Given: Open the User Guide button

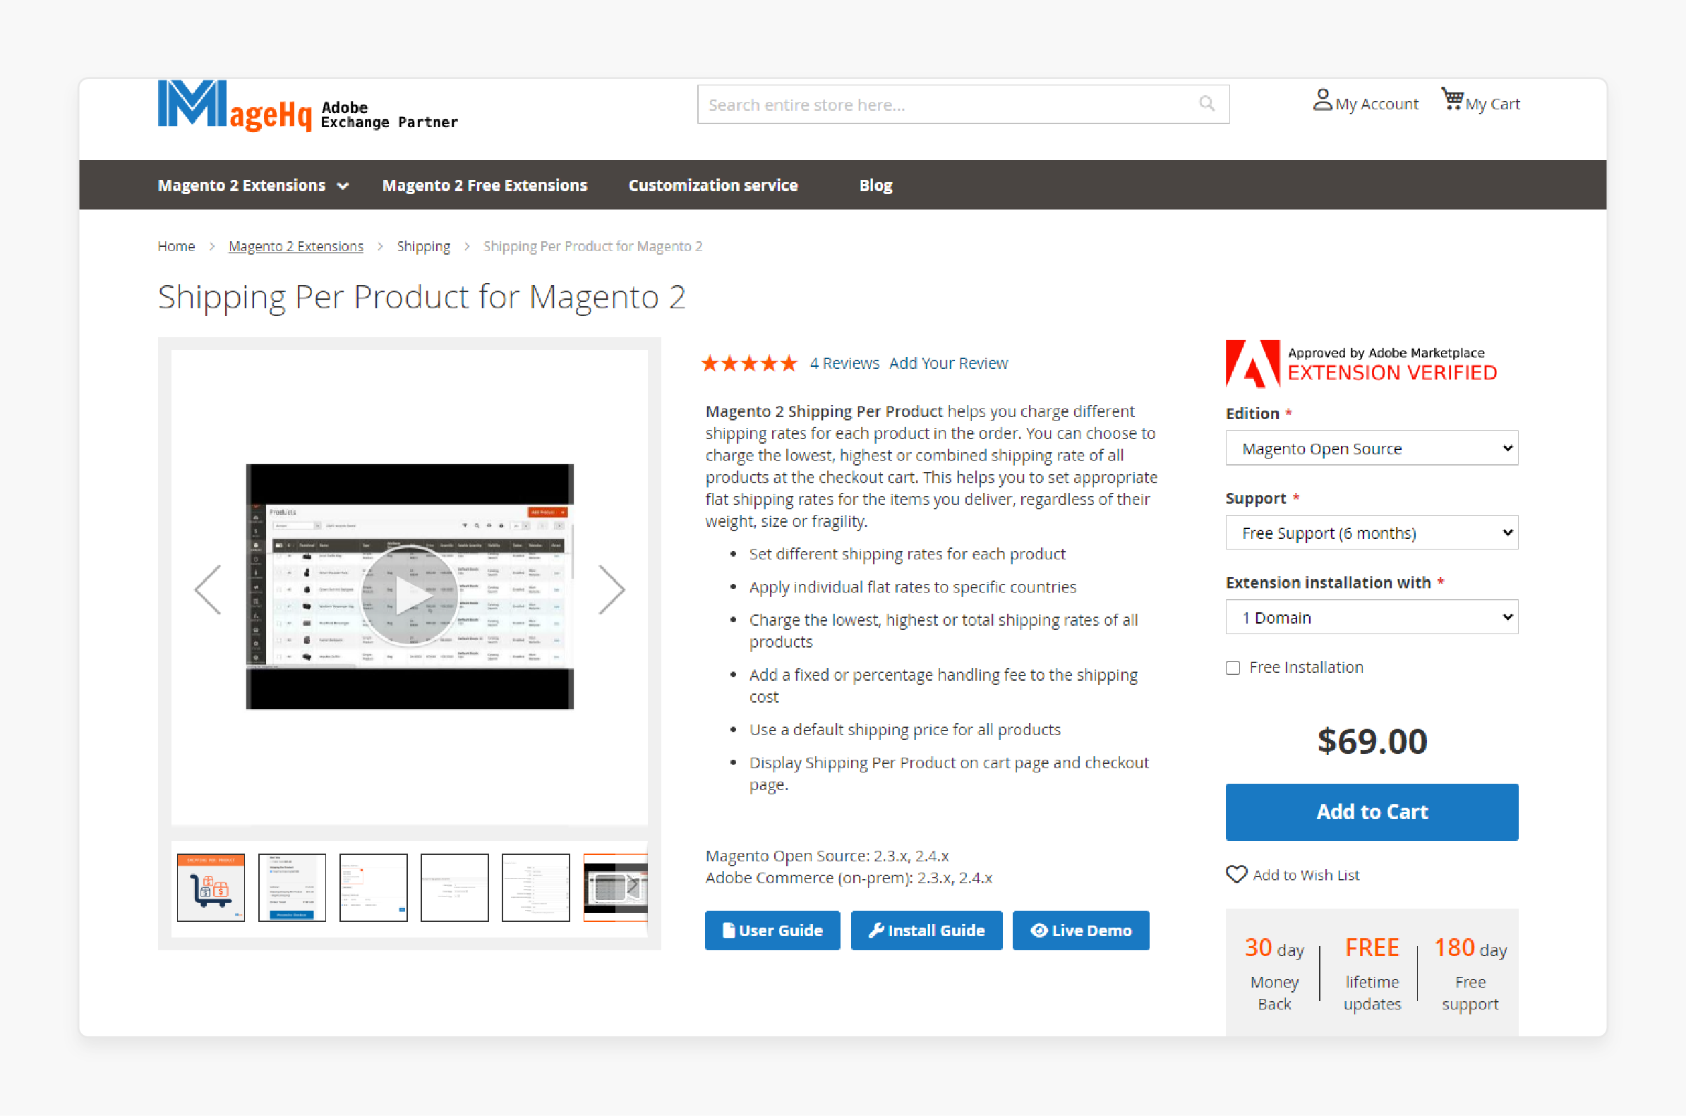Looking at the screenshot, I should click(x=772, y=930).
